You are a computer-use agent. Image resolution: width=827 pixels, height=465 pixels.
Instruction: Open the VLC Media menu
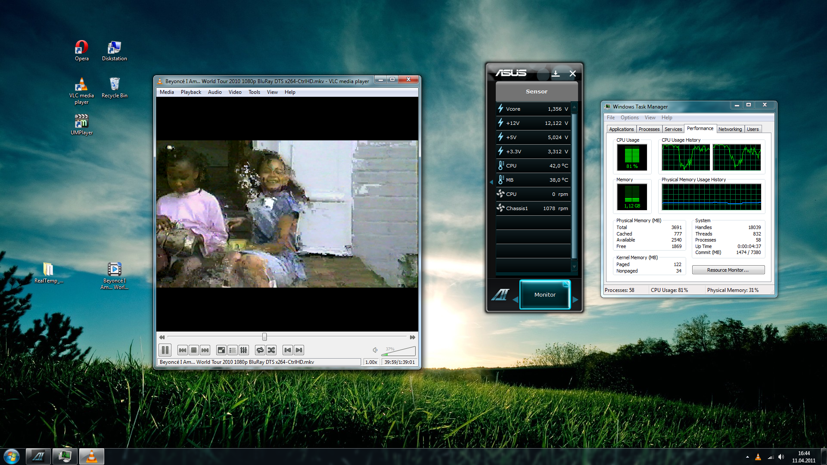(167, 92)
